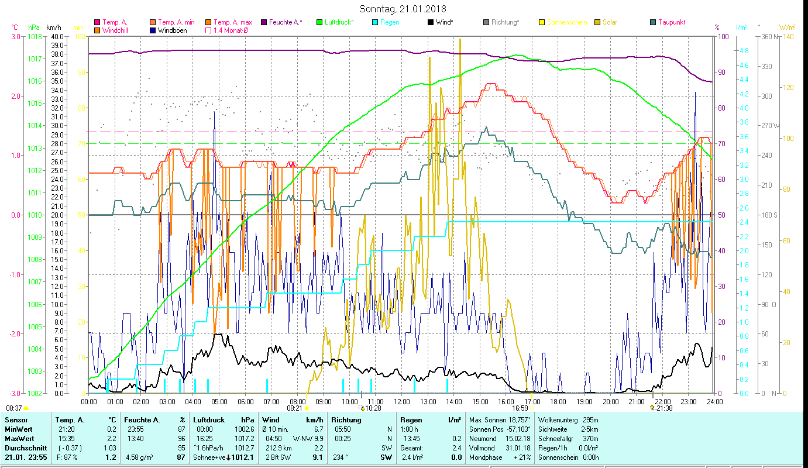Click the Taupunkt legend label
Viewport: 808px width, 468px height.
(672, 23)
